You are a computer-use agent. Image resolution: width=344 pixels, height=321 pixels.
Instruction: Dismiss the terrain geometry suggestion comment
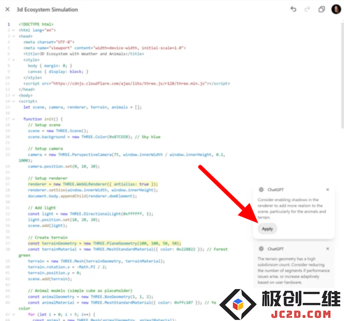coord(328,249)
